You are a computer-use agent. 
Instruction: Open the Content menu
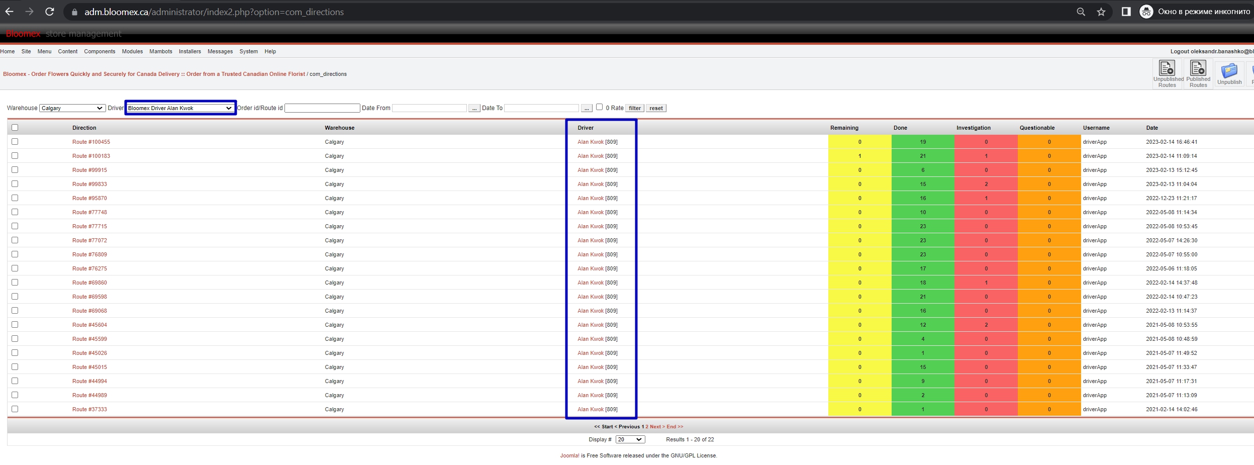[x=67, y=51]
